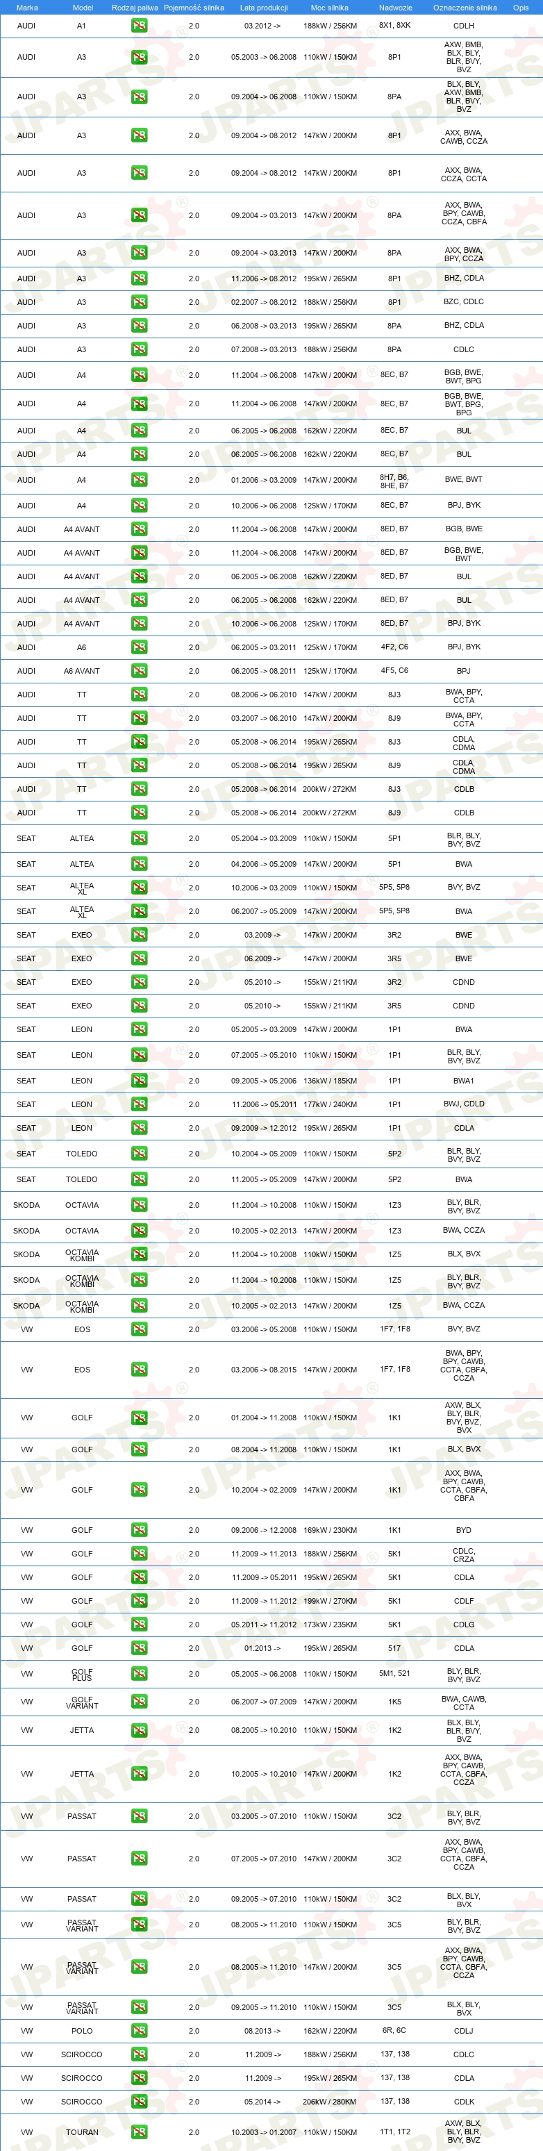Click the fuel icon in SEAT LEON BWJ, CDLD row
Screen dimensions: 543x2151
[x=139, y=1104]
